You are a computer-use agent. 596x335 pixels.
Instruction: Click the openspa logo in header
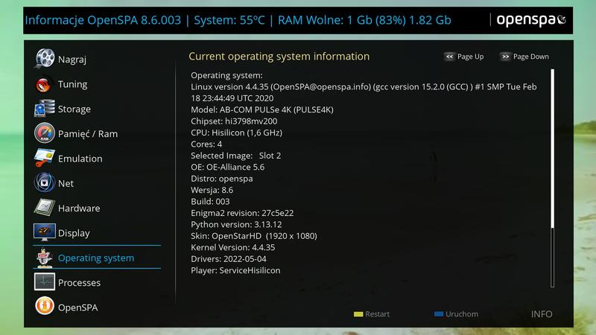tap(531, 20)
